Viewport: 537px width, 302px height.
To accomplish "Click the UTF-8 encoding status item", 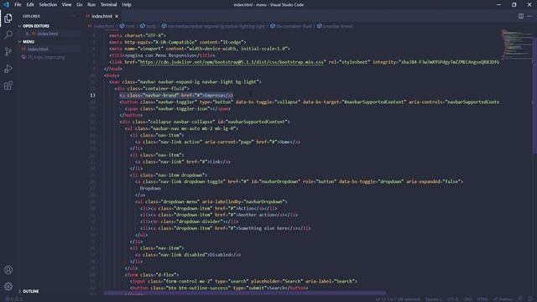I will (452, 299).
